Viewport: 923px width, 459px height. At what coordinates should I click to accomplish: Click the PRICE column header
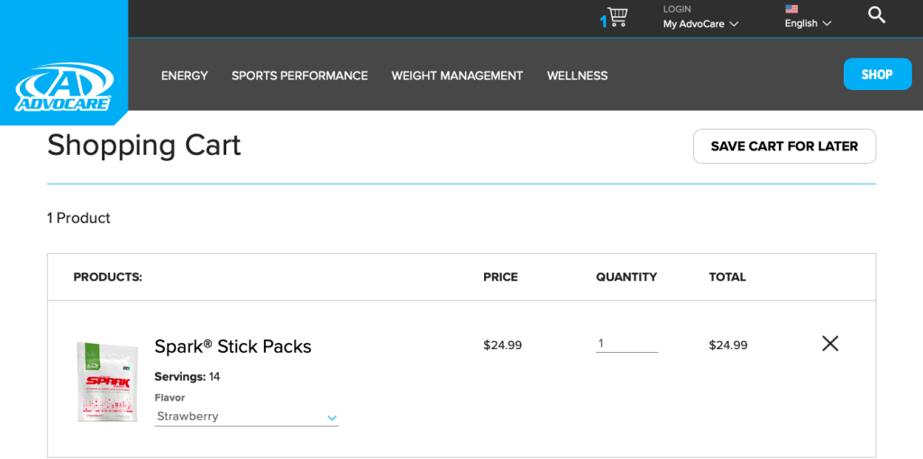pos(500,277)
